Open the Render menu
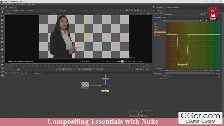224x126 pixels. (x=23, y=5)
